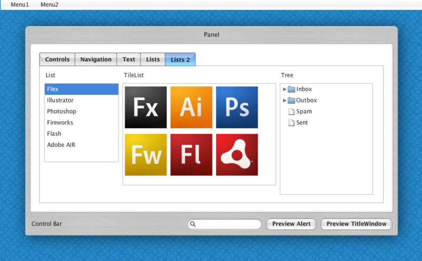Switch to the Controls tab
The height and width of the screenshot is (261, 422).
coord(57,59)
